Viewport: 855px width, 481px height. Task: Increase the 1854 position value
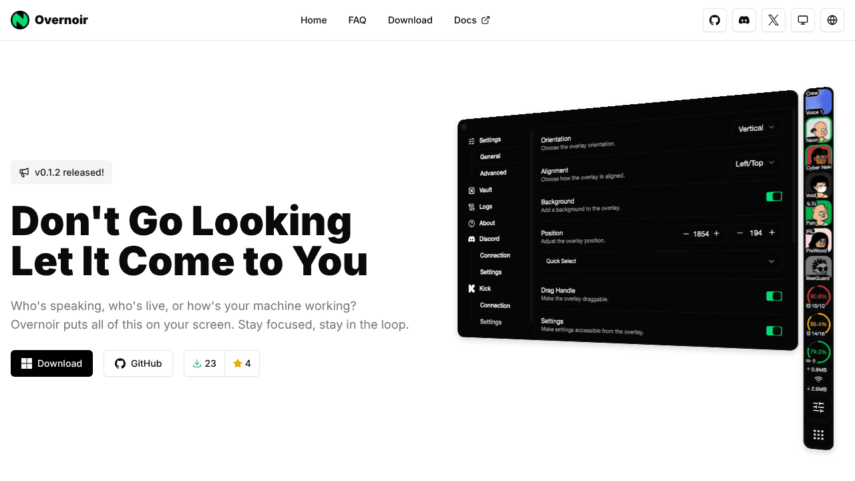(717, 234)
